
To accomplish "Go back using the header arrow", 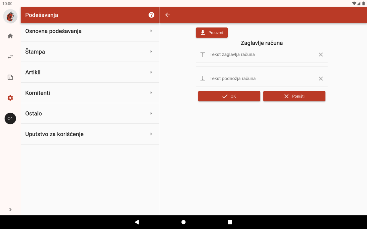I will click(x=168, y=15).
